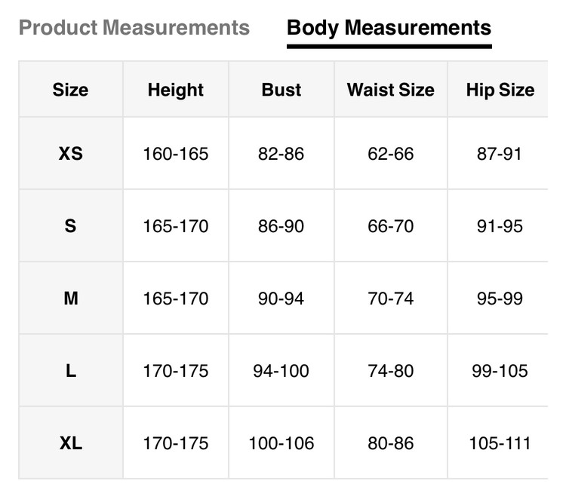Viewport: 566px width, 493px height.
Task: Select the XS size row label
Action: [x=70, y=154]
